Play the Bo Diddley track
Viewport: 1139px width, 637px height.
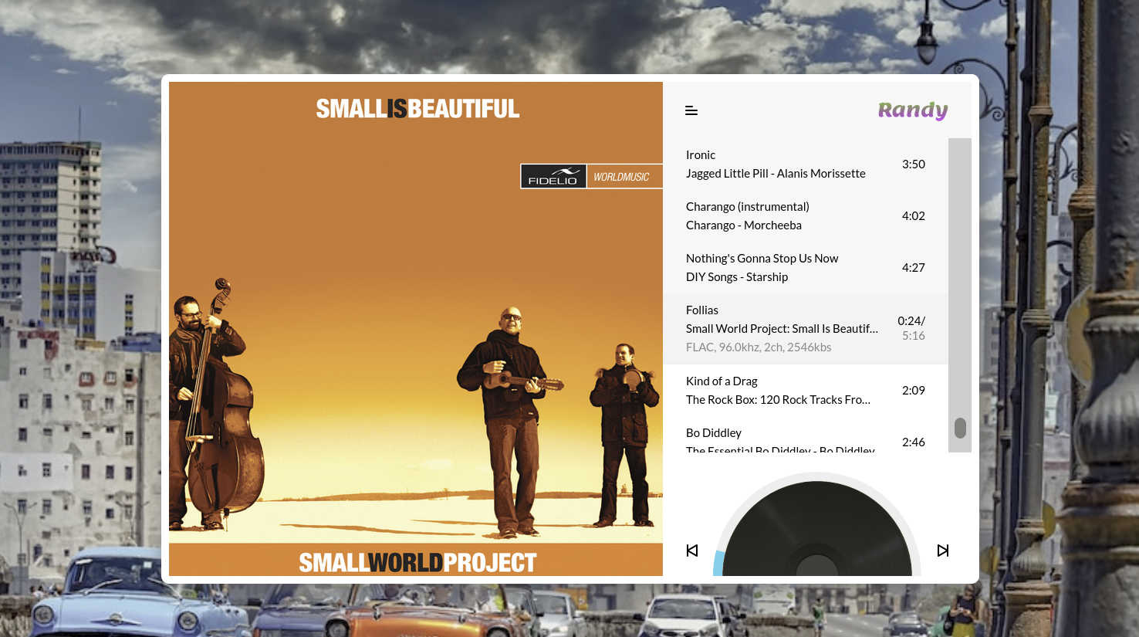714,433
